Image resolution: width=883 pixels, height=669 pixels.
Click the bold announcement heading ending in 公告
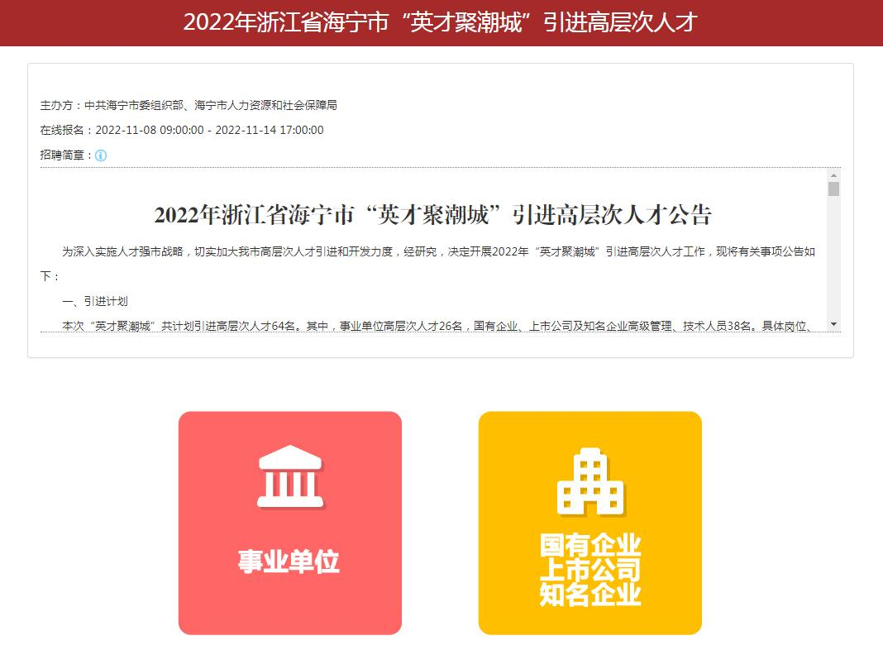(x=432, y=215)
